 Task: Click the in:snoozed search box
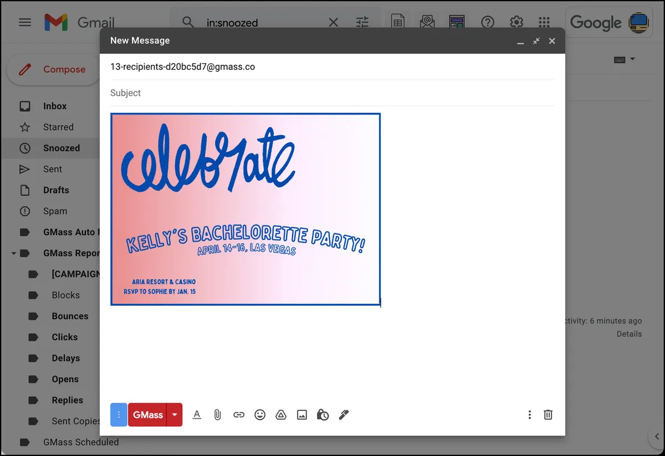click(x=263, y=23)
